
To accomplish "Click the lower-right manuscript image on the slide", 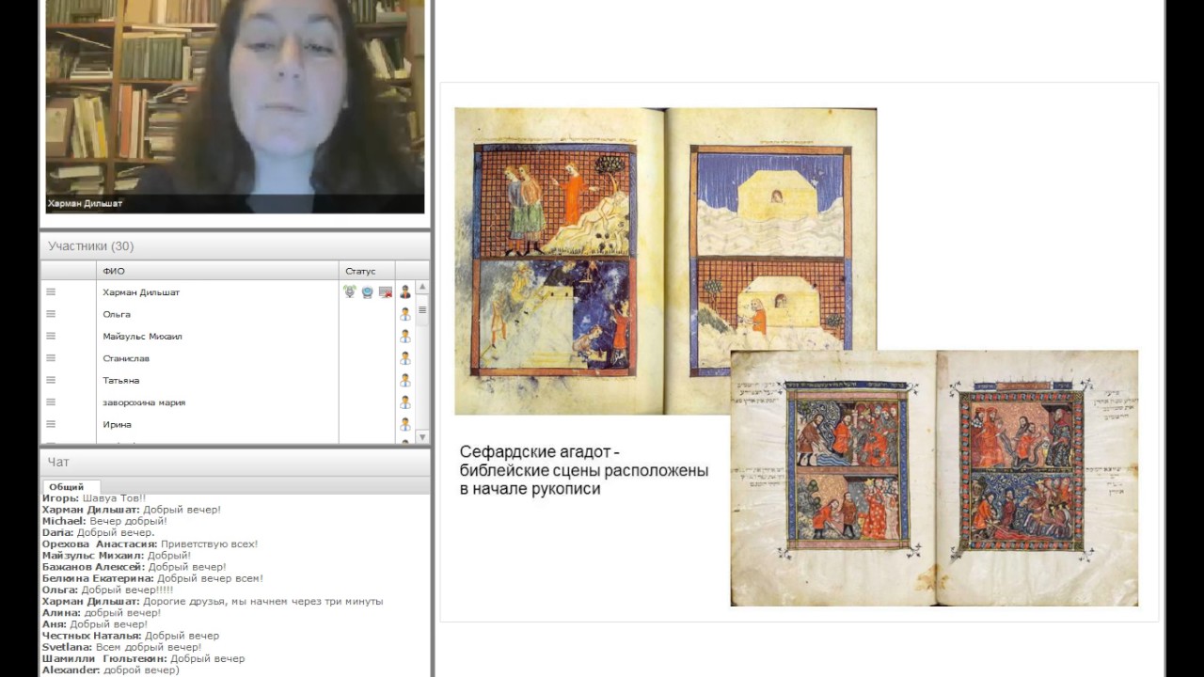I will point(934,478).
